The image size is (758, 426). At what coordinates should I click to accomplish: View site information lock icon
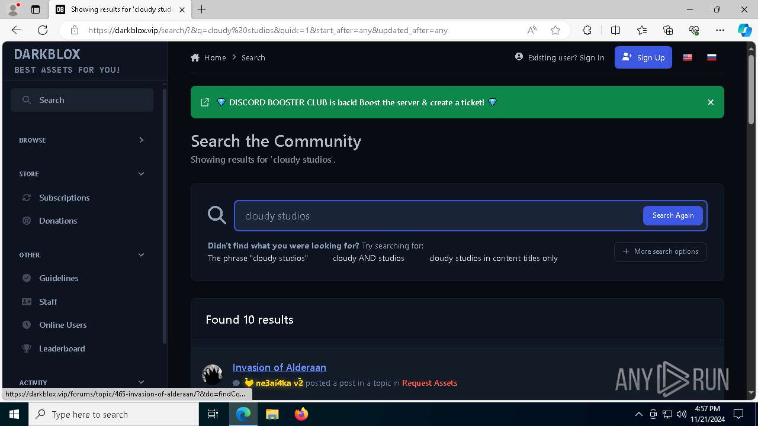[x=75, y=30]
